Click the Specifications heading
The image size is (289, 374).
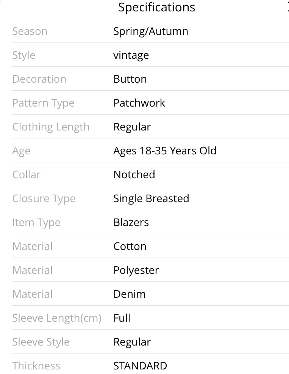156,7
